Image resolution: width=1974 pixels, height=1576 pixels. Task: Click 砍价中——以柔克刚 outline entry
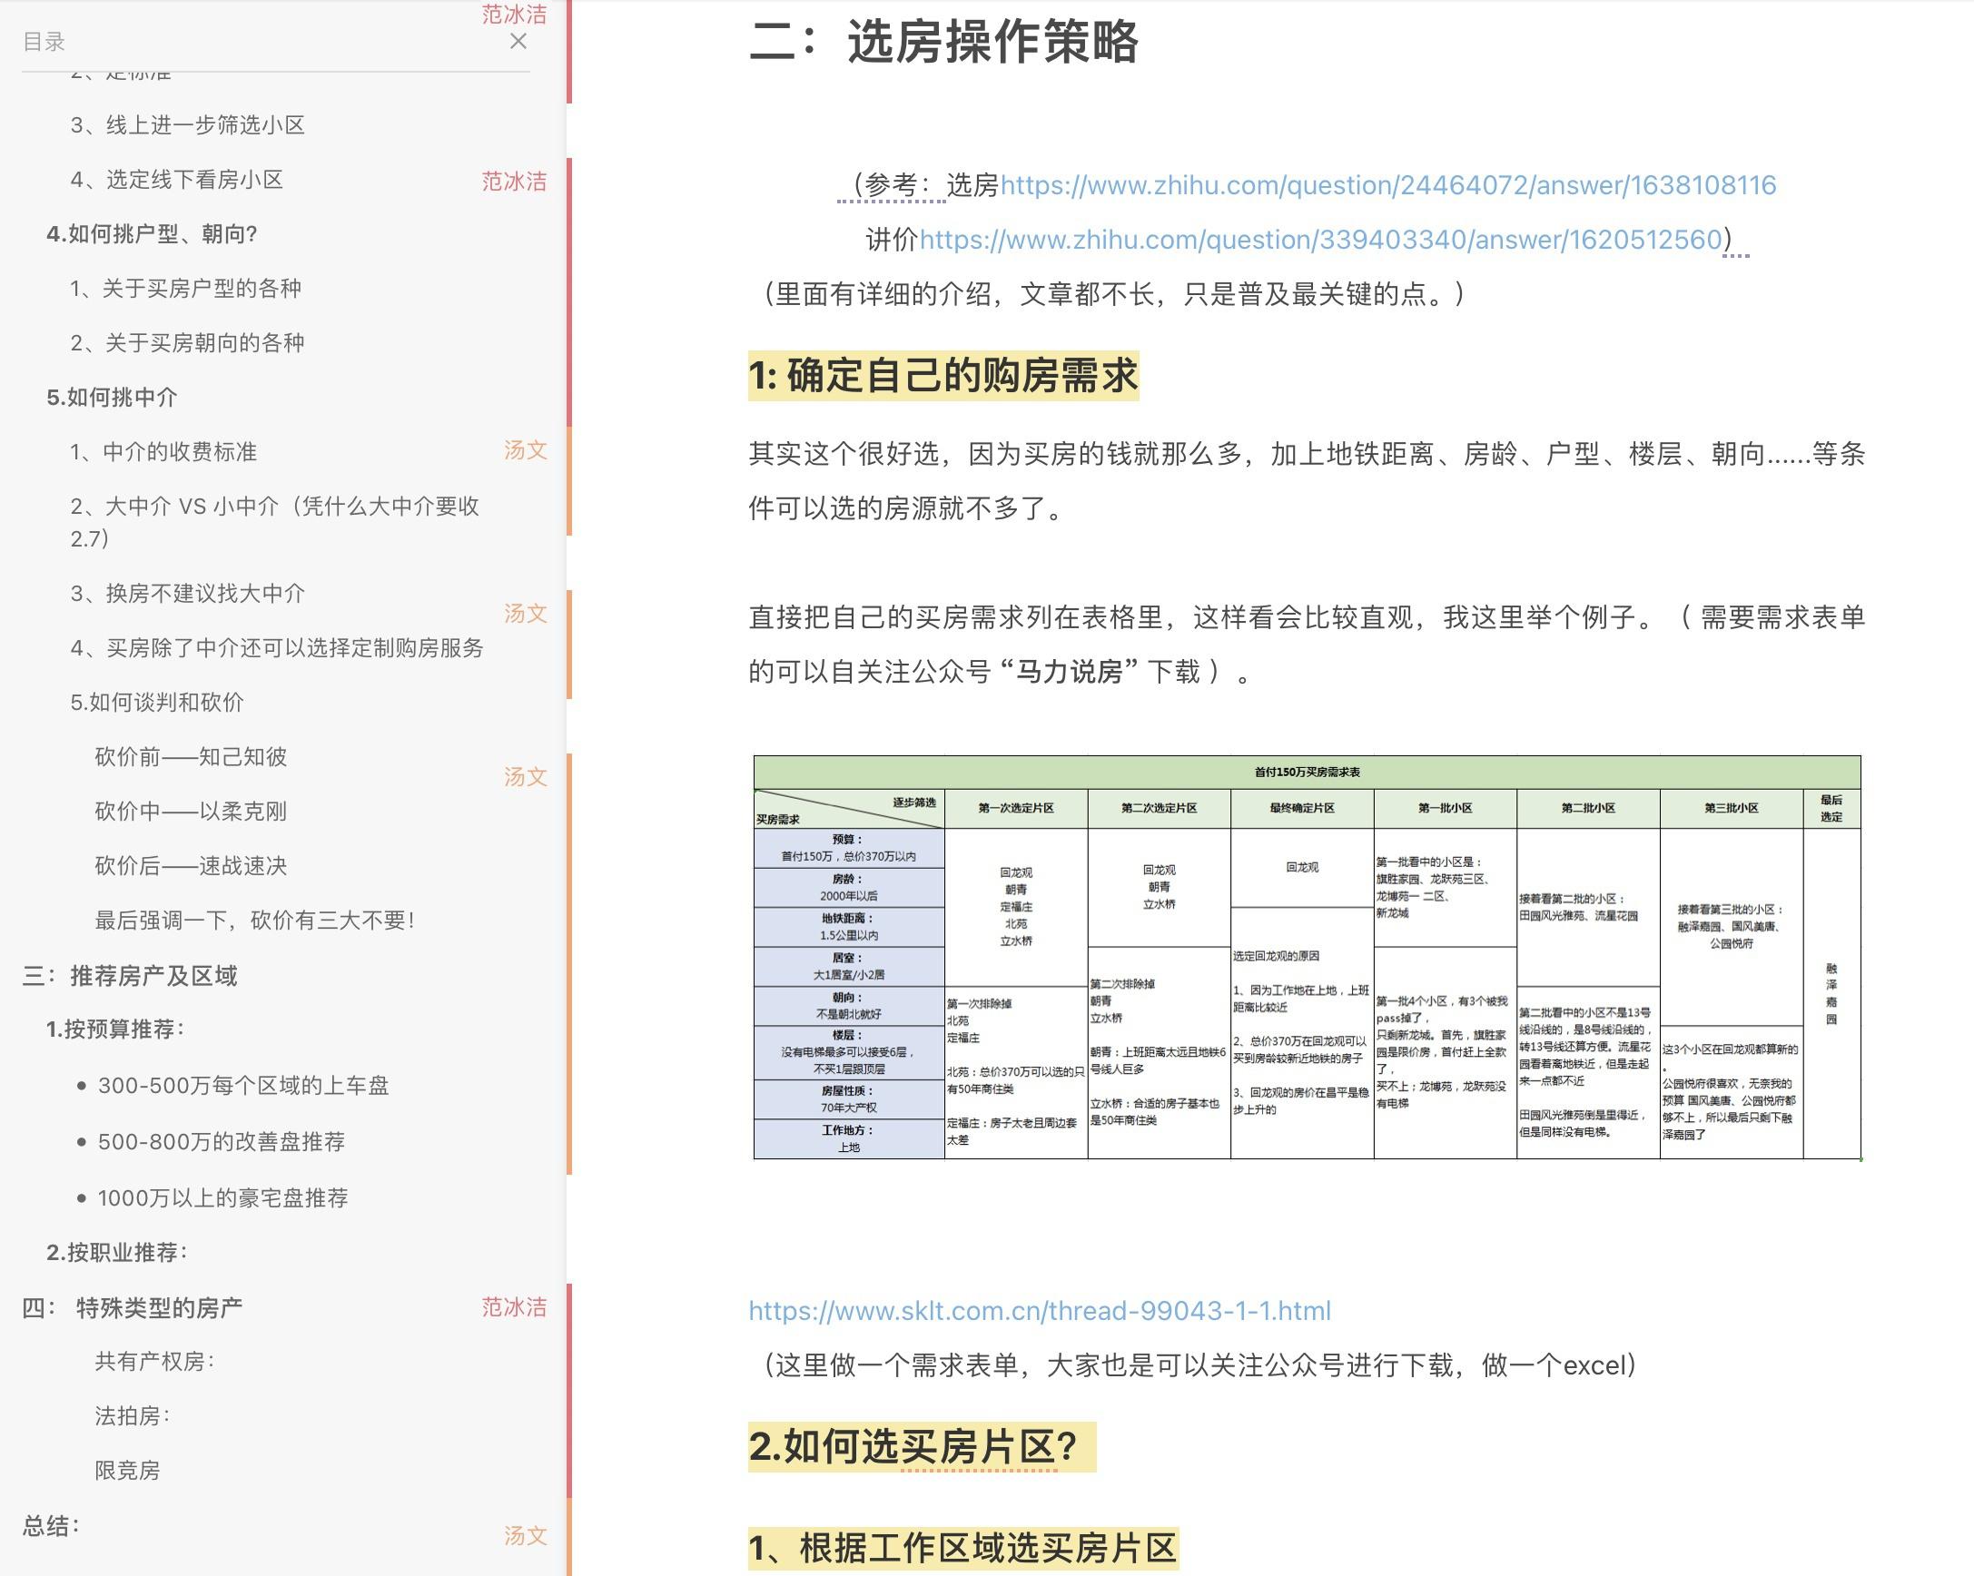[191, 812]
